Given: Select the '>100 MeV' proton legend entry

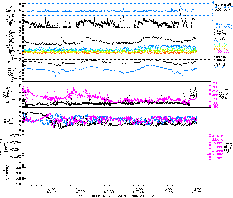Looking at the screenshot, I should tap(221, 52).
